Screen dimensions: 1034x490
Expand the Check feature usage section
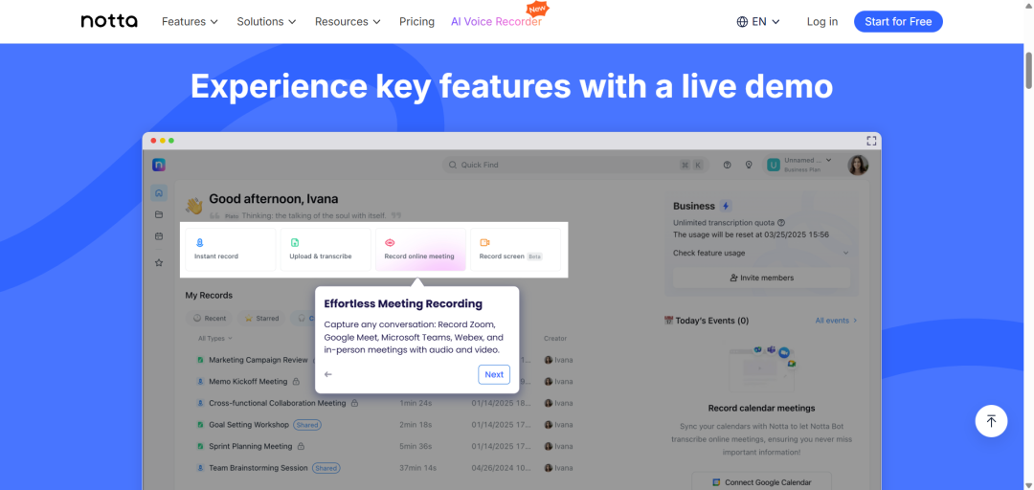761,254
